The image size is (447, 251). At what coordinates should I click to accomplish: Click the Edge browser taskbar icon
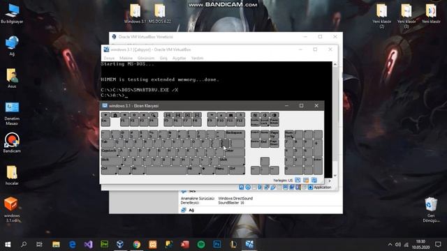pyautogui.click(x=73, y=244)
